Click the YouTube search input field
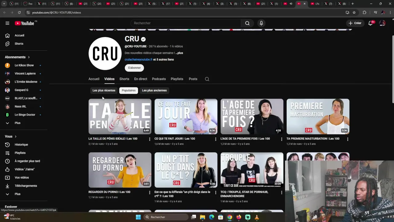The height and width of the screenshot is (222, 394). (186, 23)
